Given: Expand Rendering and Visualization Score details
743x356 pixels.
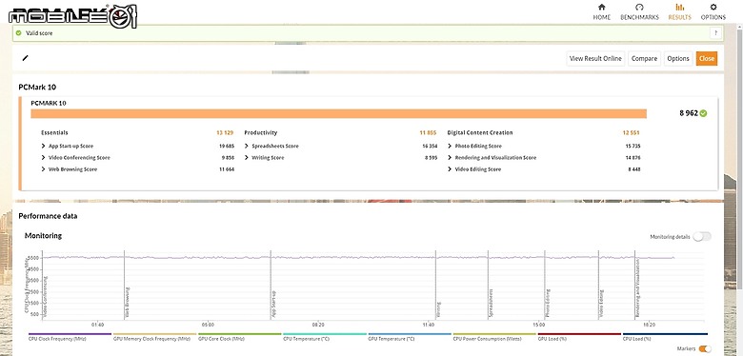Looking at the screenshot, I should [450, 158].
